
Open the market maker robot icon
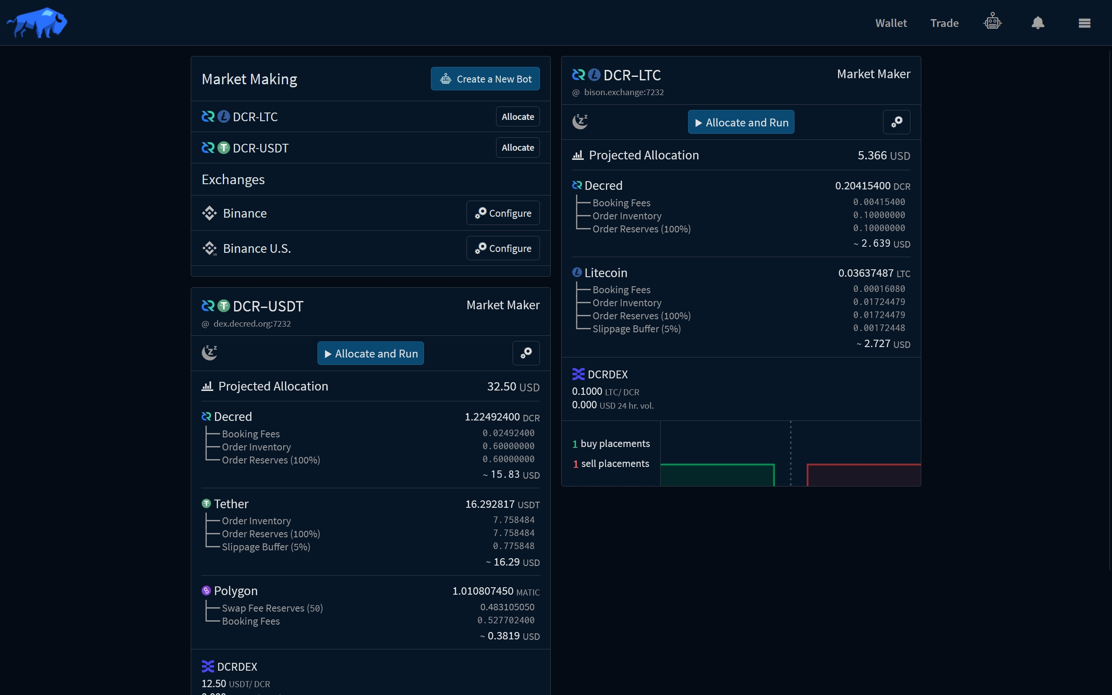(992, 22)
